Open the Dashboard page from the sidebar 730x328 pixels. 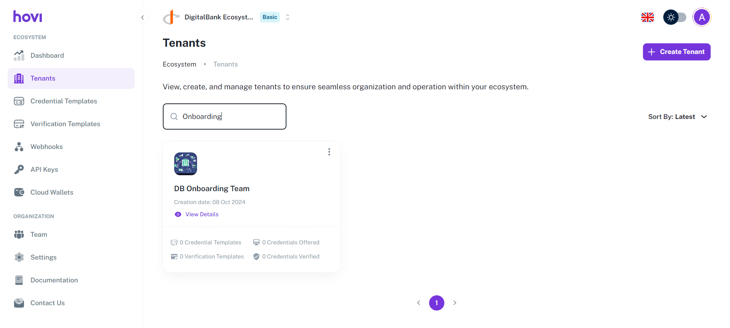coord(47,55)
